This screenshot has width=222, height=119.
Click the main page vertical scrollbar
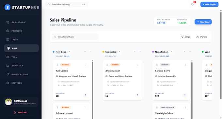221,55
